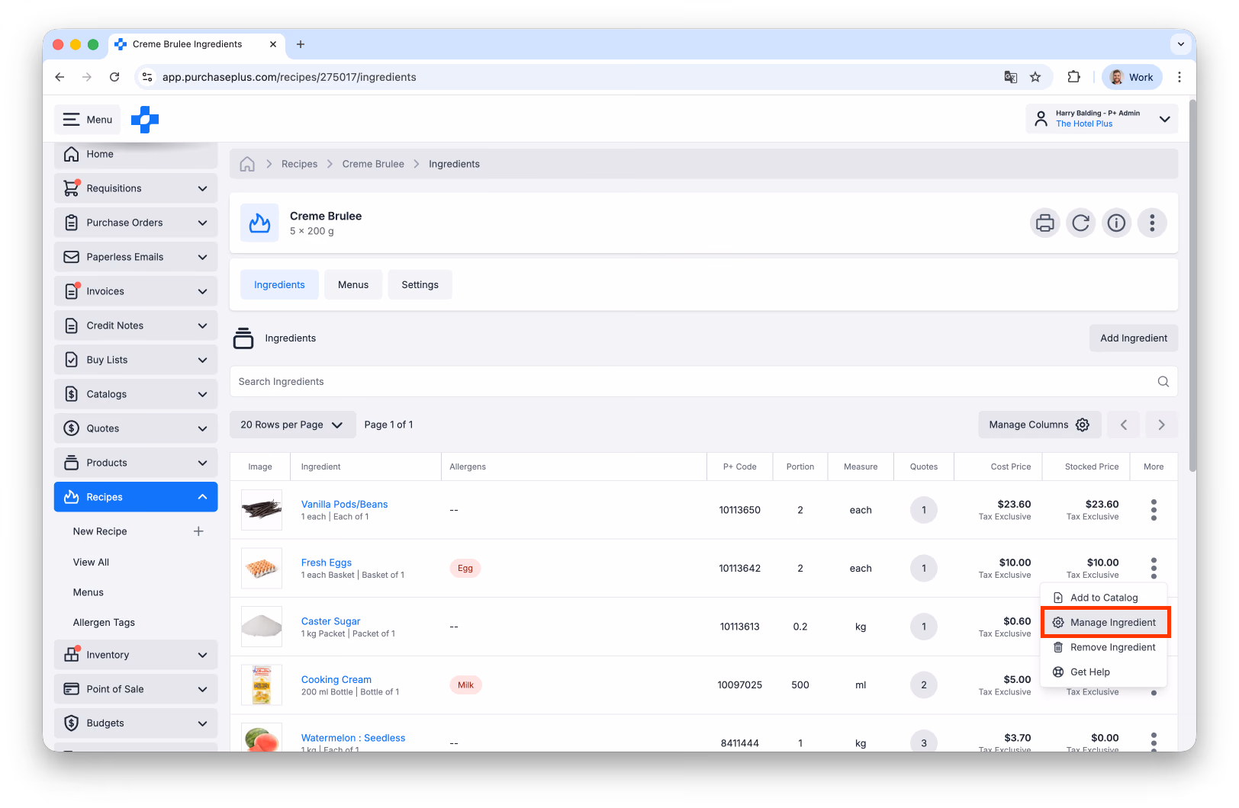Reload the page in the browser toolbar
Screen dimensions: 1239x808
[114, 77]
